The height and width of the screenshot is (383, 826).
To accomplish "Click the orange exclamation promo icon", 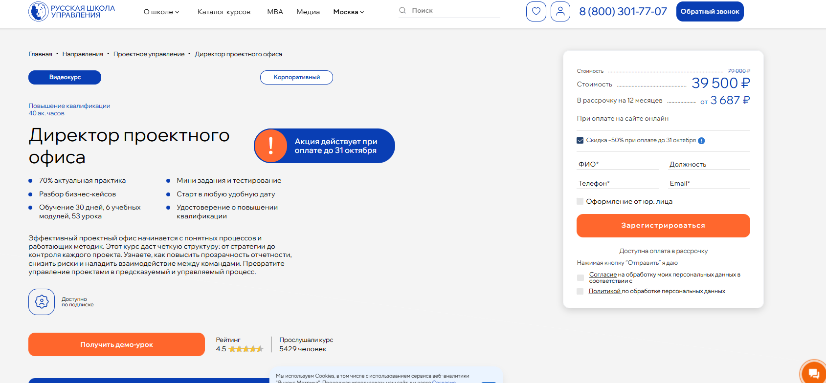I will tap(270, 146).
